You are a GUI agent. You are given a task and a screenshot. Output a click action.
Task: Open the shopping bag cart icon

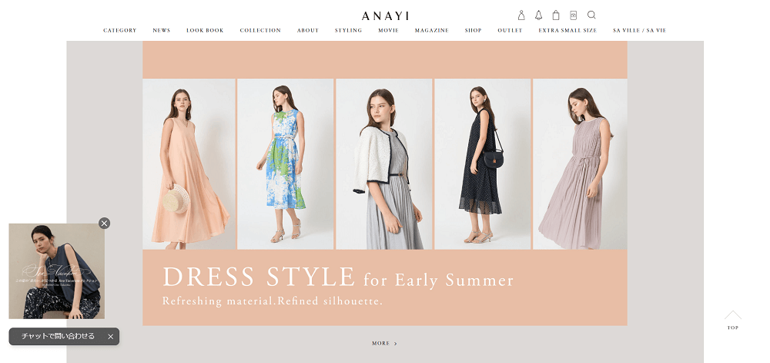(x=556, y=15)
